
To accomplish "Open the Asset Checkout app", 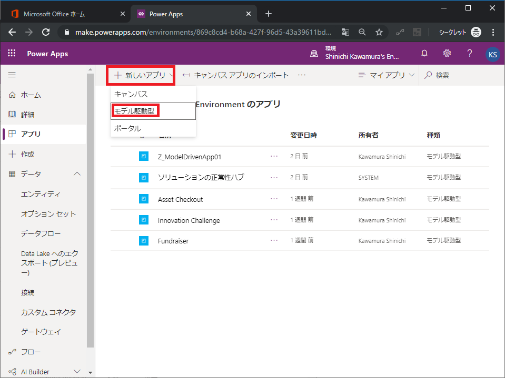I will pos(180,199).
